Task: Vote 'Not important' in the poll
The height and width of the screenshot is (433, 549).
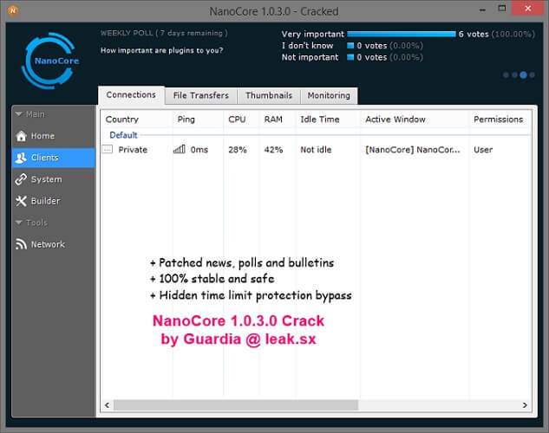Action: (x=310, y=57)
